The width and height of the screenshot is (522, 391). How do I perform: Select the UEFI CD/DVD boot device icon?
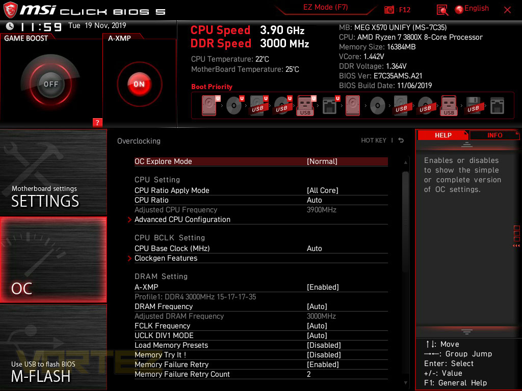[234, 105]
